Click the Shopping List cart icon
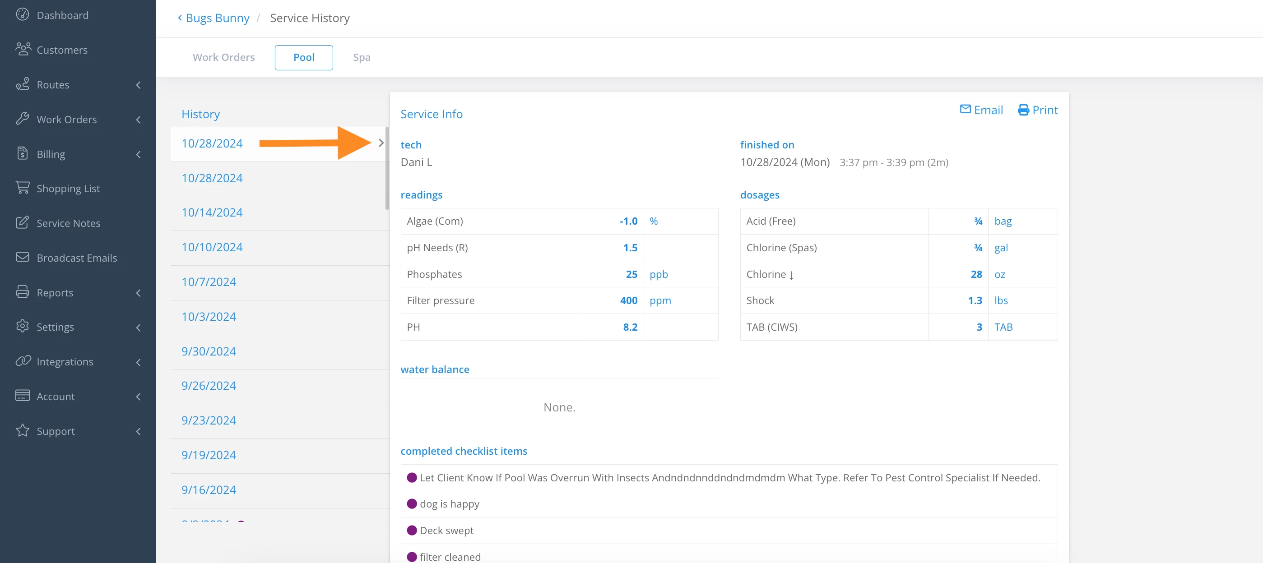 [23, 188]
